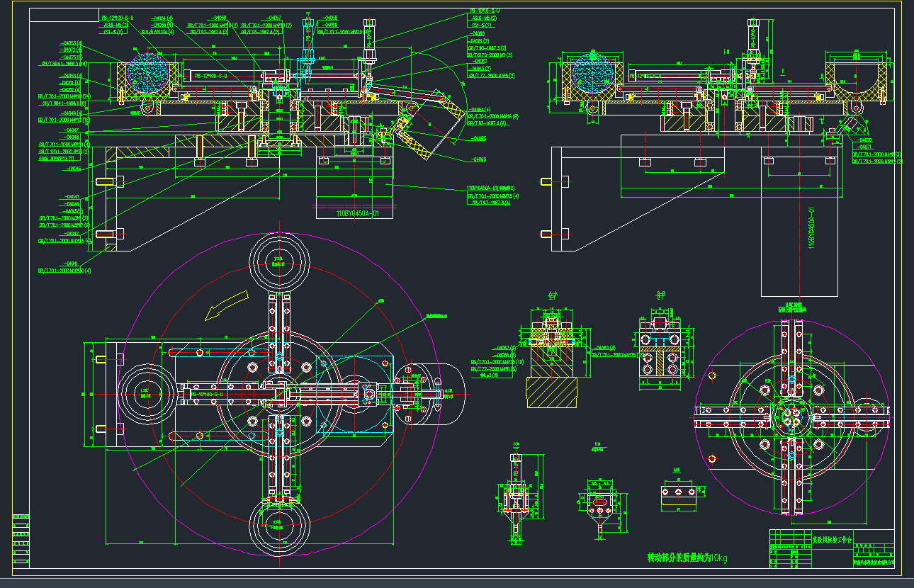The image size is (914, 588).
Task: Select the vertical 110BYG450A-01 label in right view
Action: pyautogui.click(x=813, y=227)
